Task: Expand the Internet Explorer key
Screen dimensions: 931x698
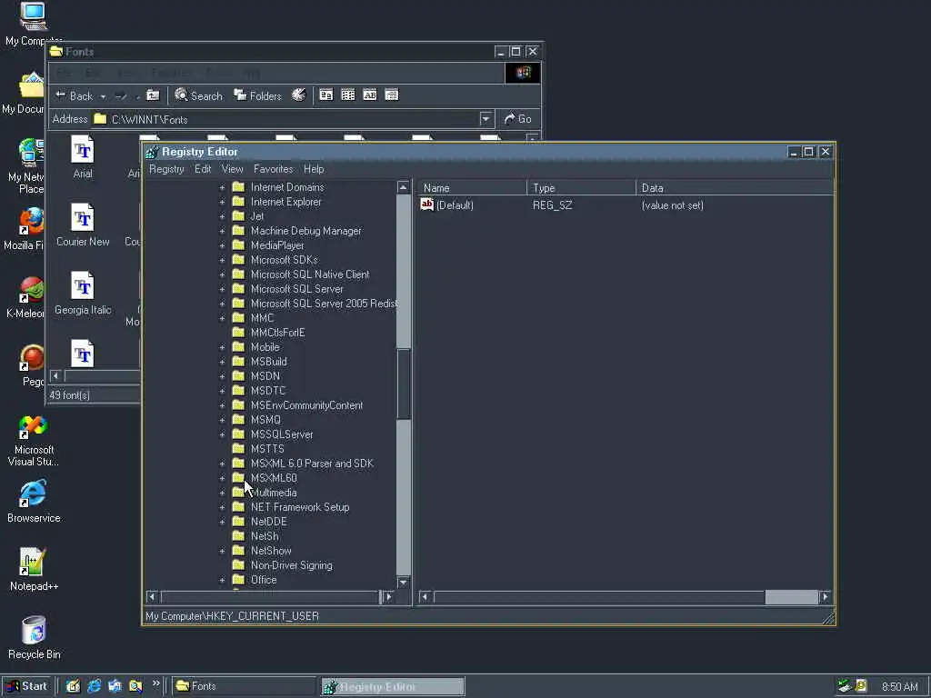Action: [x=222, y=202]
